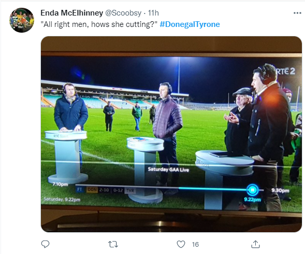
Task: Click the RTÉ 2 channel logo in photo
Action: click(x=285, y=72)
